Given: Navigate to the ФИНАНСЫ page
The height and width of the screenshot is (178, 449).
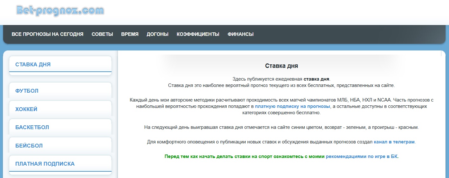Looking at the screenshot, I should [241, 34].
